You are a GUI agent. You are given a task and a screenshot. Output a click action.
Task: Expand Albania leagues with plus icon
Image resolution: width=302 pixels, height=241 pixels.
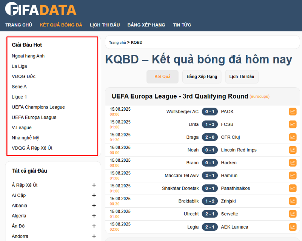[94, 205]
